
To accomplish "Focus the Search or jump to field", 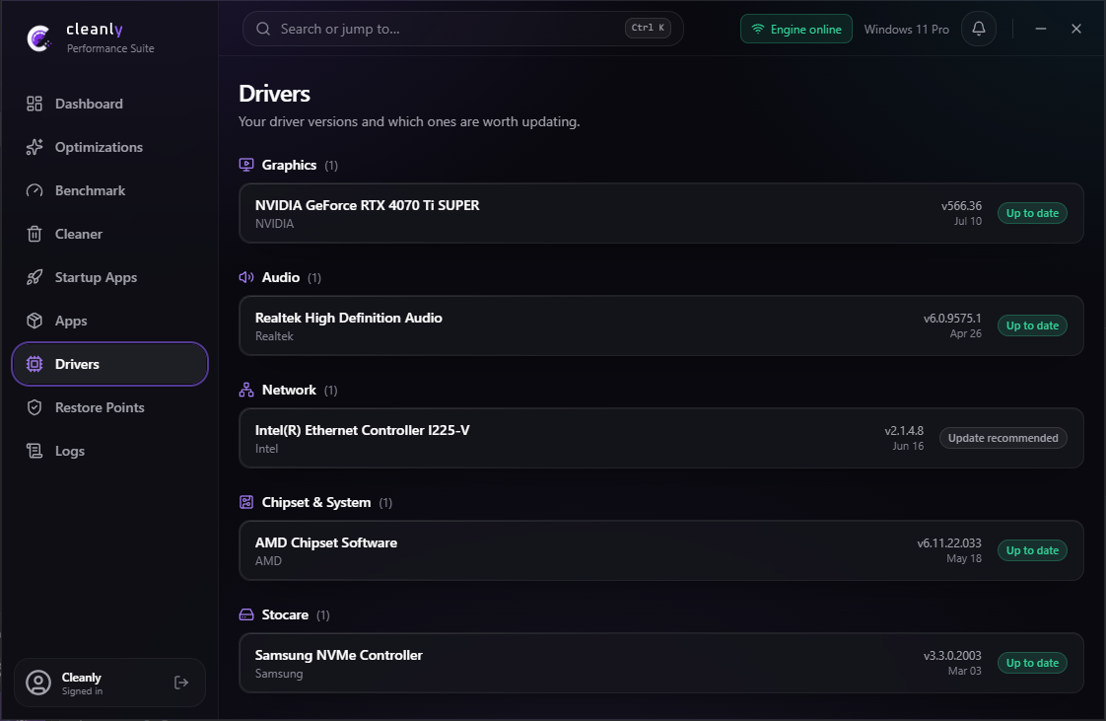I will pyautogui.click(x=462, y=29).
